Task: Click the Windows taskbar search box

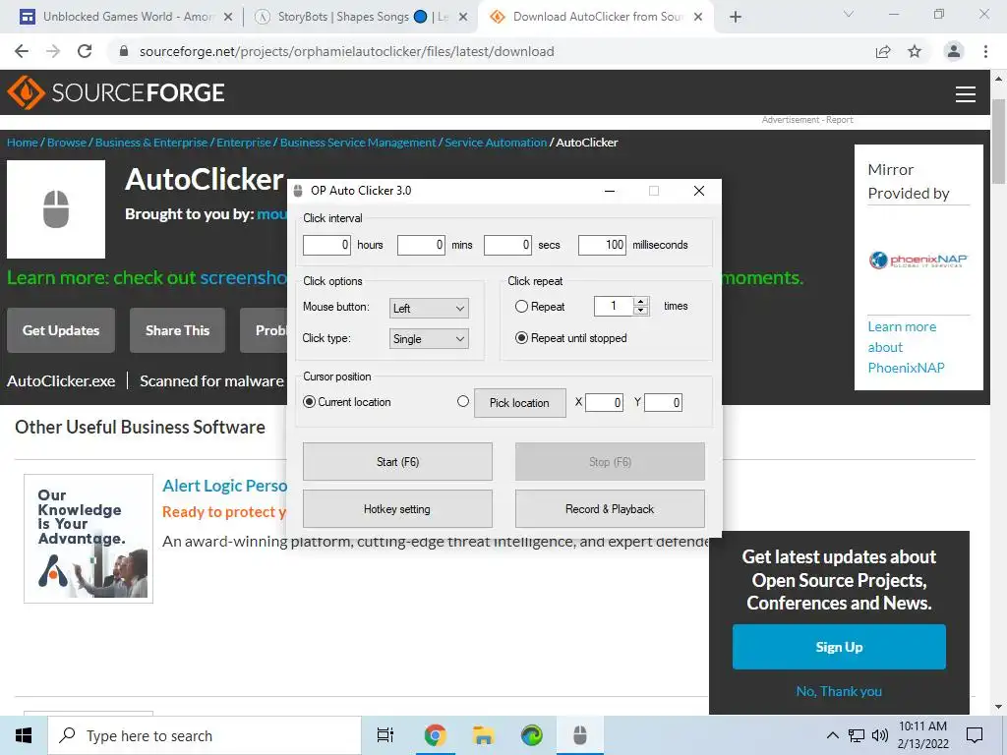Action: click(205, 735)
